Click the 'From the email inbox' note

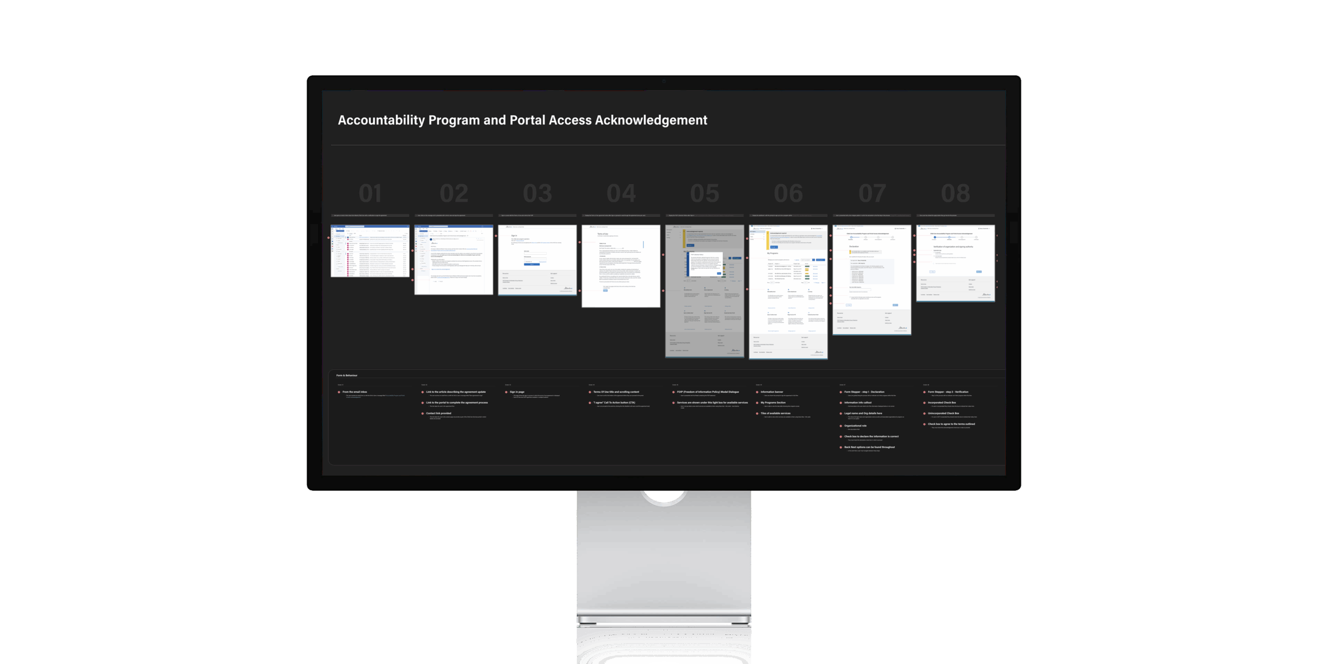point(355,392)
